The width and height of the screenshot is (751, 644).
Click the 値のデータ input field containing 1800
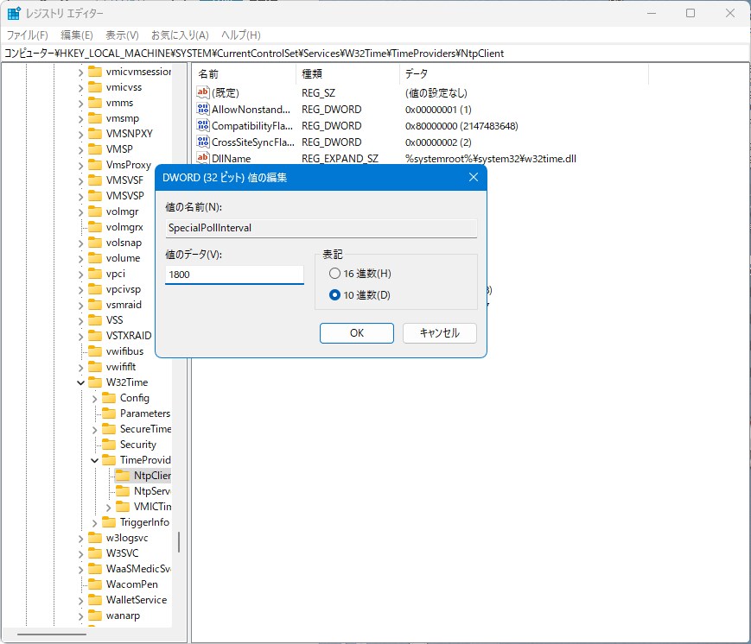point(234,275)
